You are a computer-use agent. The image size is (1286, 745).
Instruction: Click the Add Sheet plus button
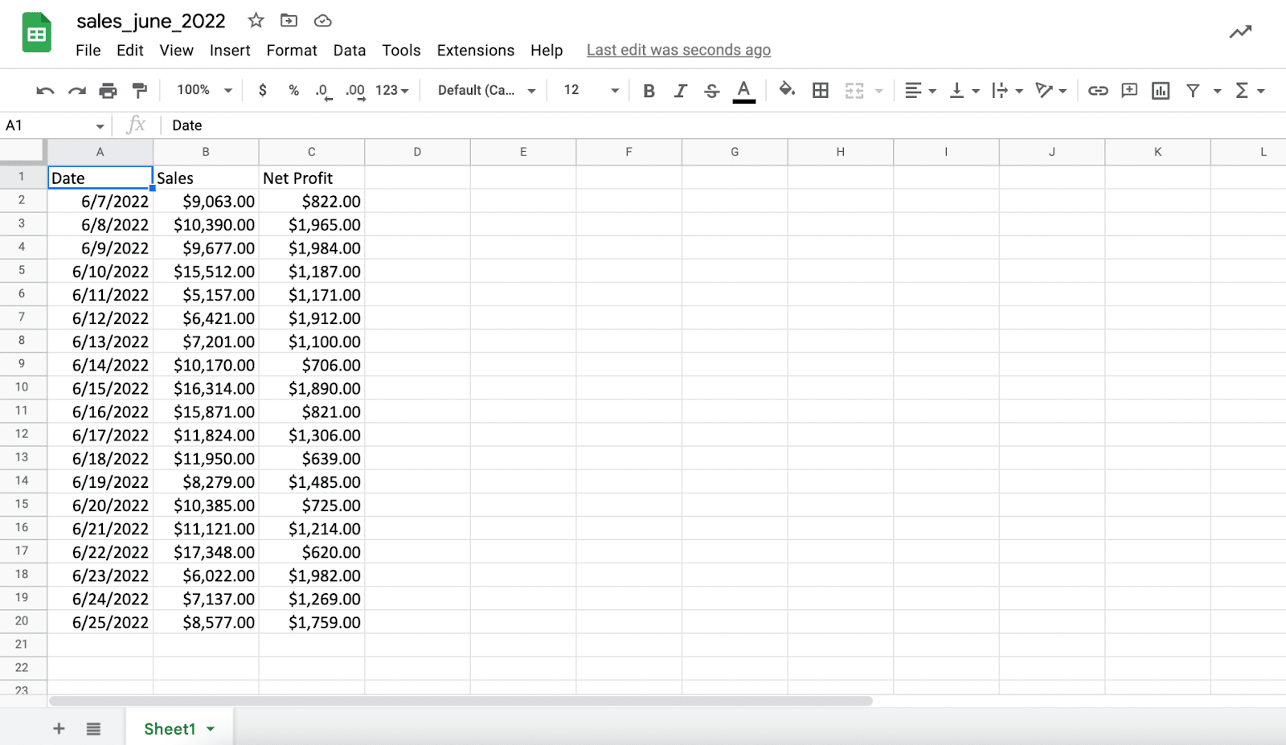pos(59,729)
